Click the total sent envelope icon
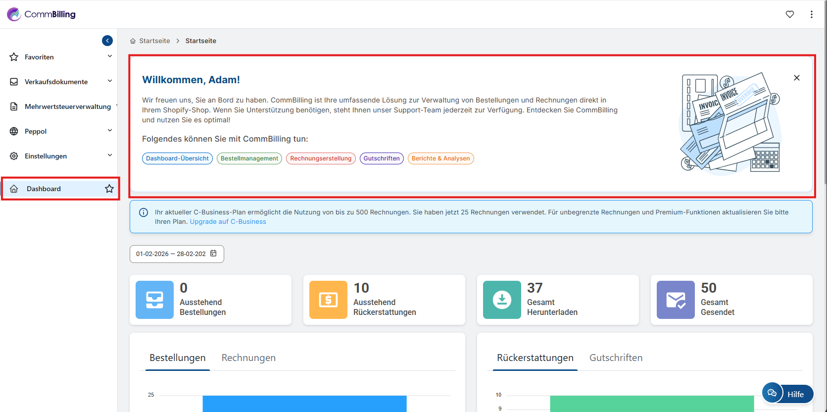This screenshot has height=412, width=827. tap(676, 300)
